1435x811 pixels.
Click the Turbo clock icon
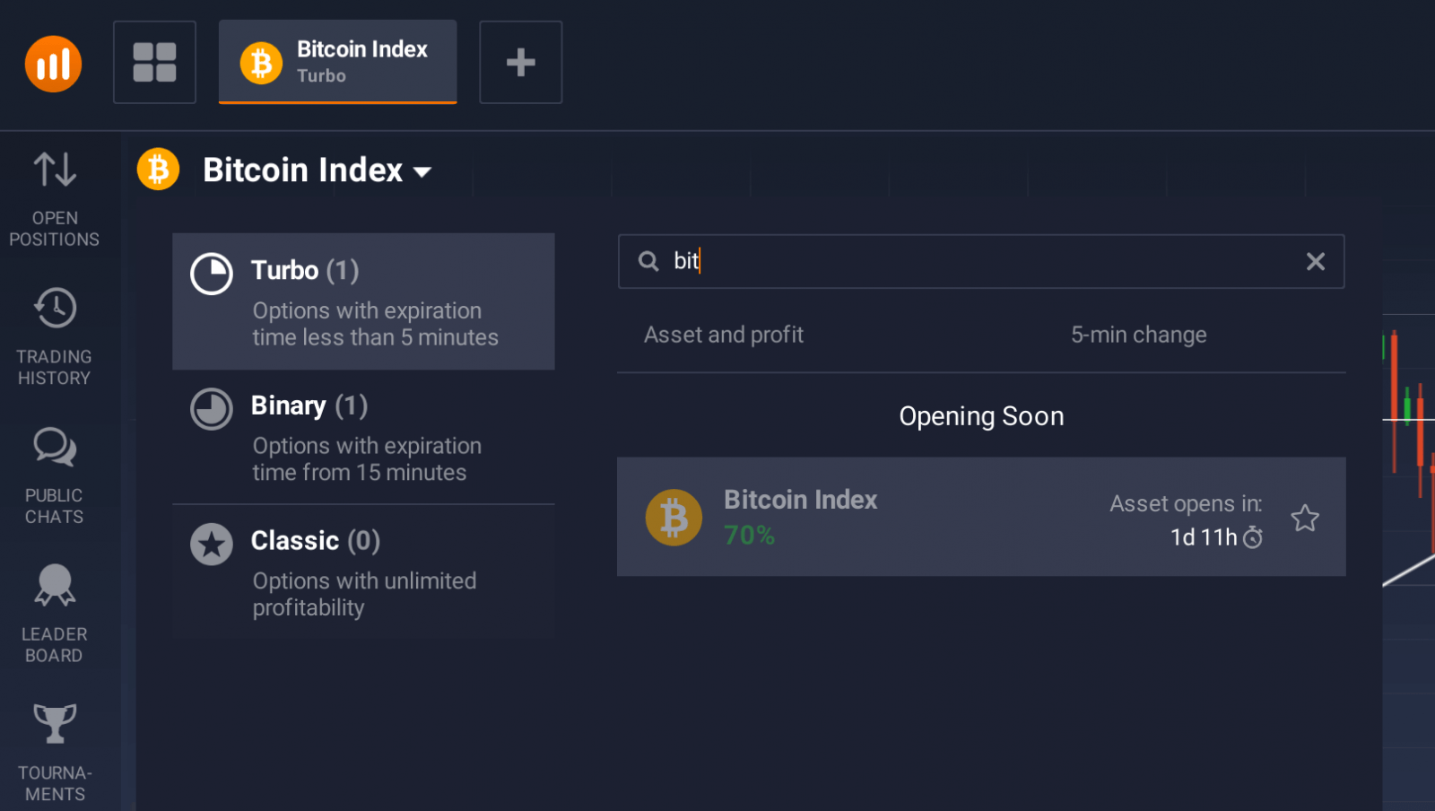(212, 274)
